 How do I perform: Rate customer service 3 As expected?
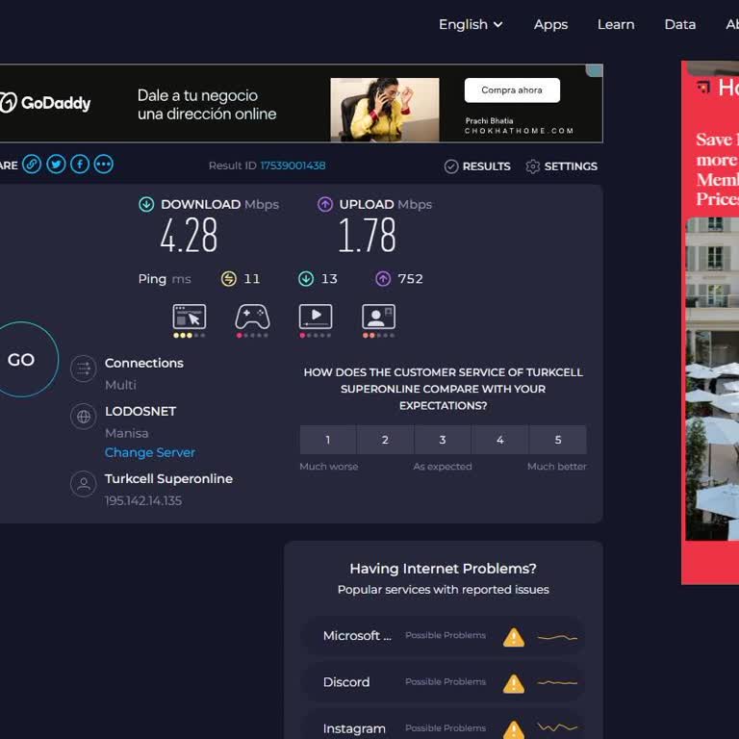[443, 440]
